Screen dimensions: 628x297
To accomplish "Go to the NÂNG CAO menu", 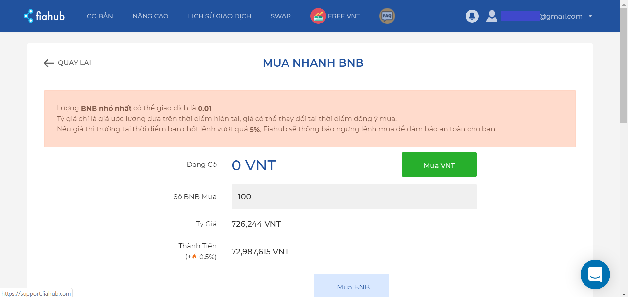I will 150,16.
